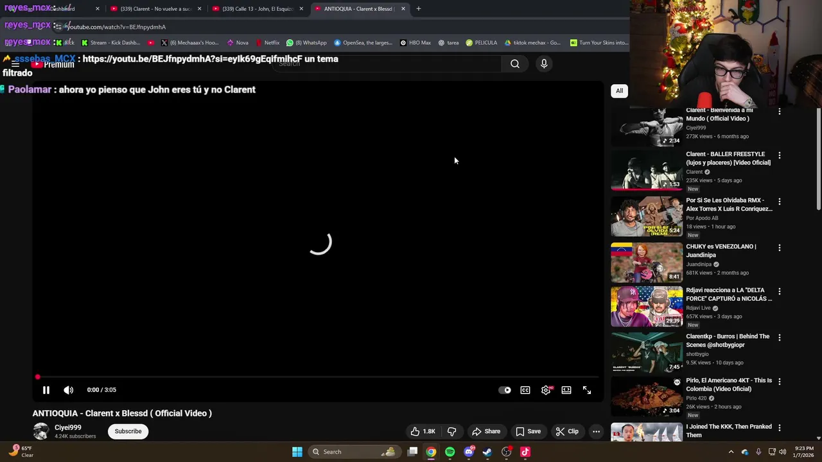
Task: Open Task View on taskbar
Action: tap(413, 452)
